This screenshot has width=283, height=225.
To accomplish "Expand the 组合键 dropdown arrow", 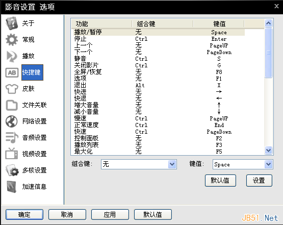I will pyautogui.click(x=172, y=164).
